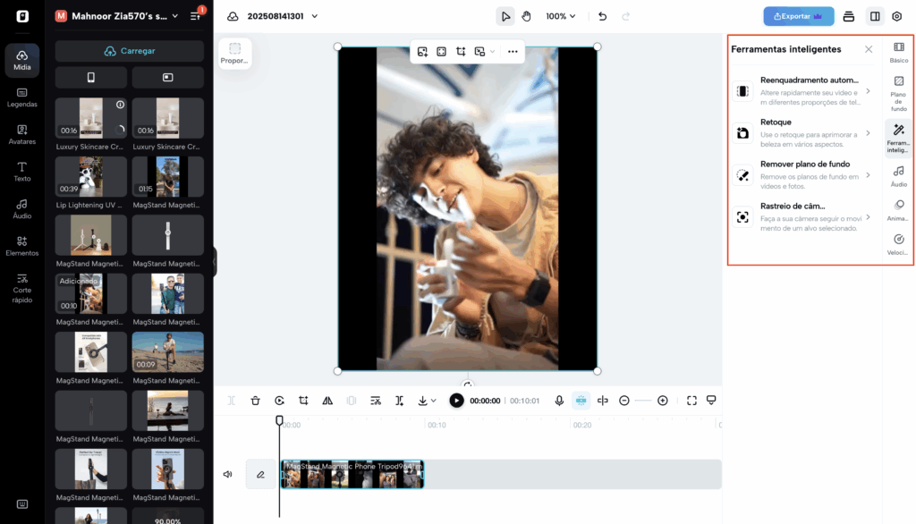This screenshot has height=524, width=916.
Task: Toggle the panel layout view button
Action: 874,16
